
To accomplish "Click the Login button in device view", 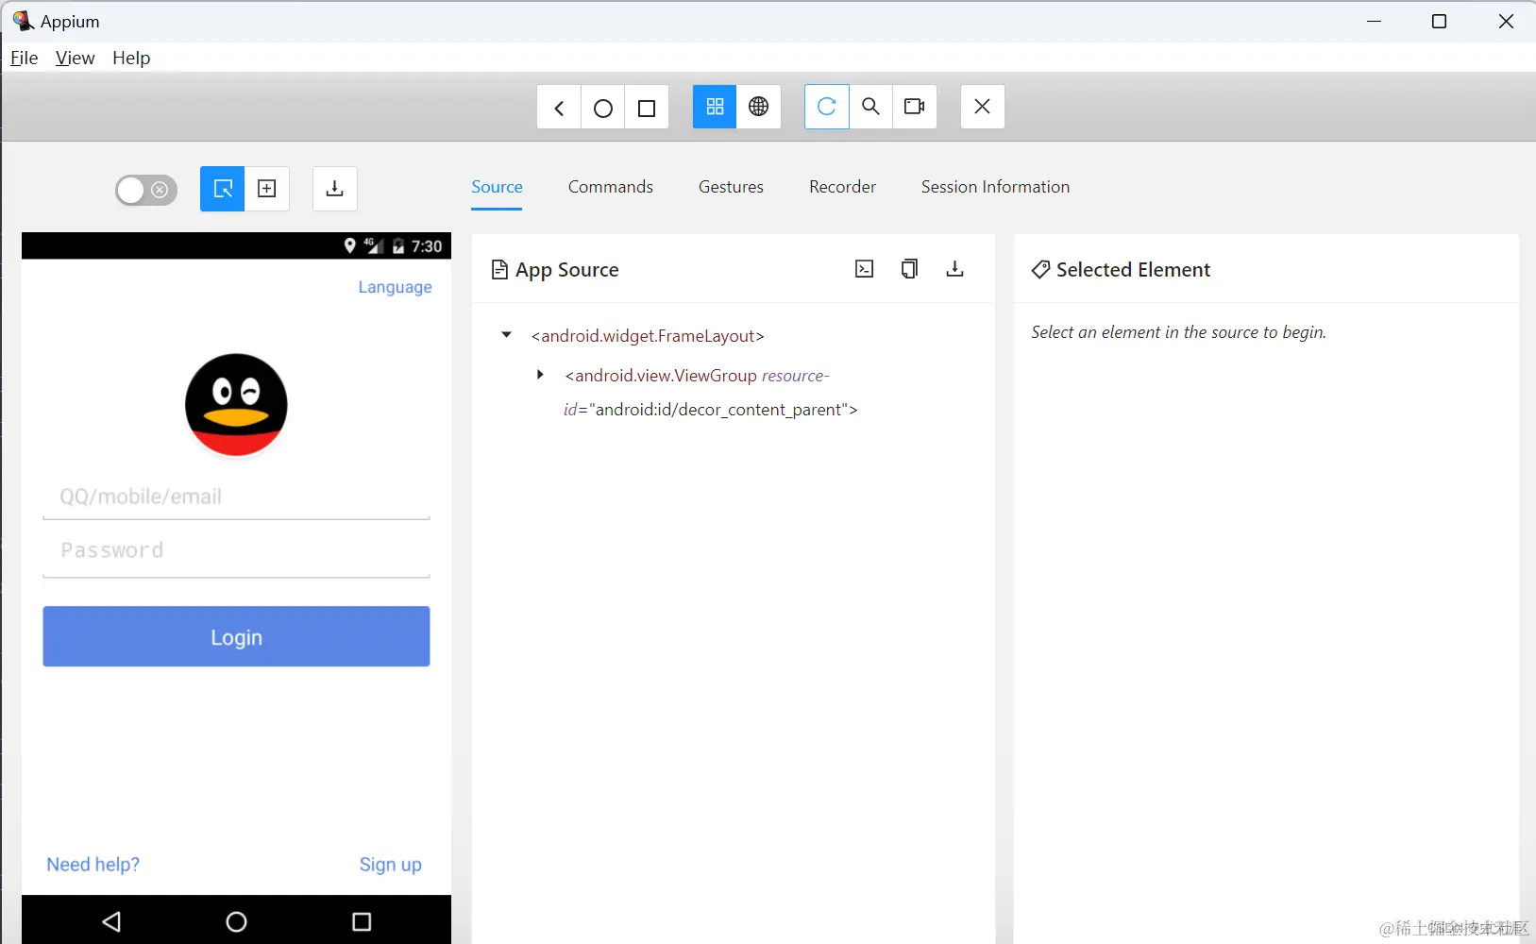I will (236, 636).
